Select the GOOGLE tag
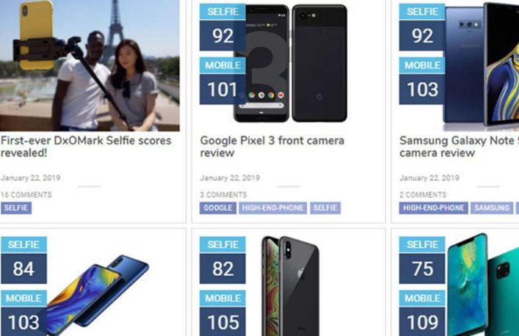This screenshot has height=336, width=519. 218,208
